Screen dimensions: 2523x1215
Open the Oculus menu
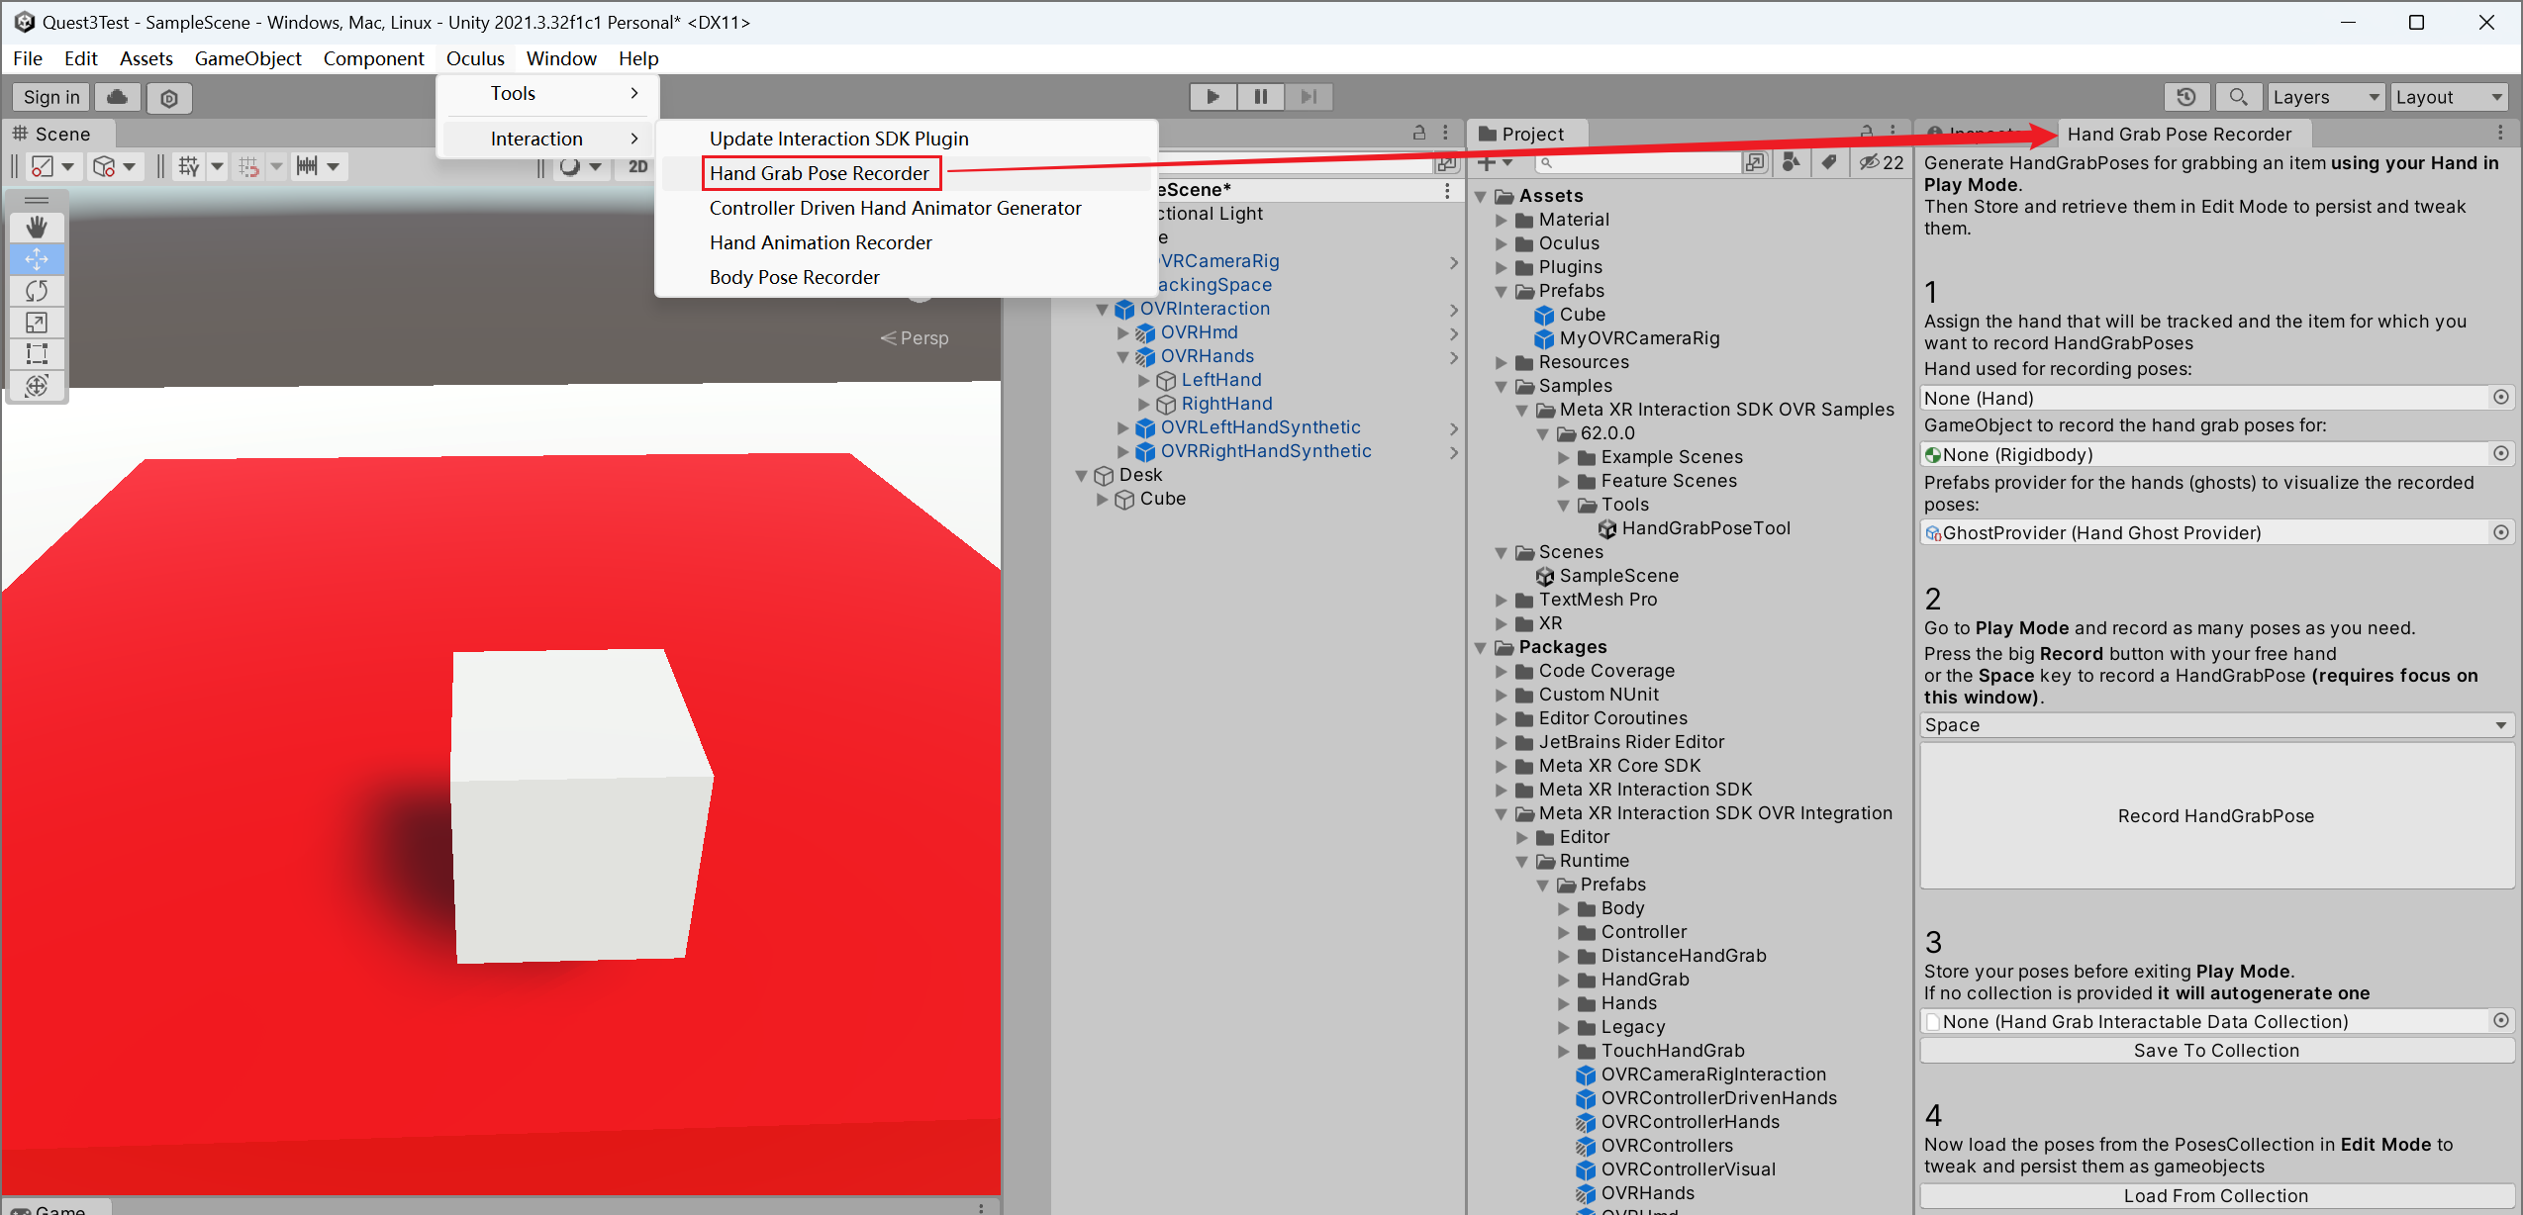click(475, 58)
